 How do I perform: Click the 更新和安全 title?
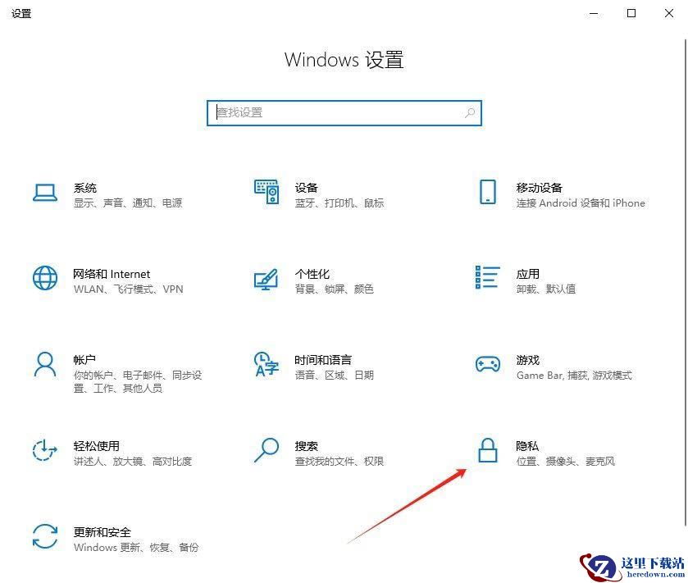pos(103,532)
